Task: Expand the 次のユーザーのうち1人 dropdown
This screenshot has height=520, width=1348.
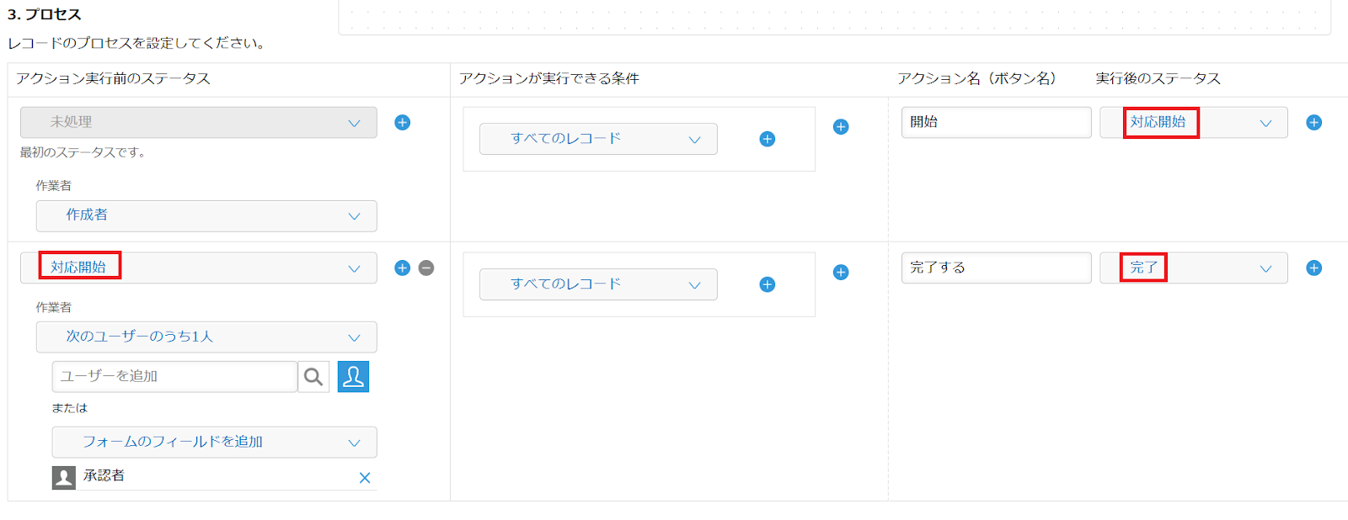Action: 206,337
